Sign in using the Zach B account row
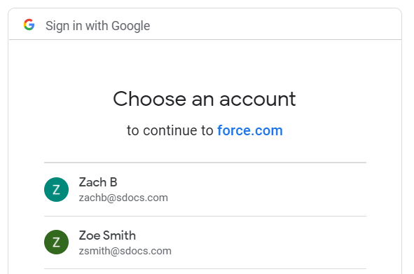Screen dimensions: 414x274 205,189
